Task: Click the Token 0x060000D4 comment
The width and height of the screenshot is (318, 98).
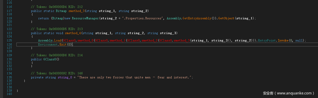Action: tap(57, 7)
